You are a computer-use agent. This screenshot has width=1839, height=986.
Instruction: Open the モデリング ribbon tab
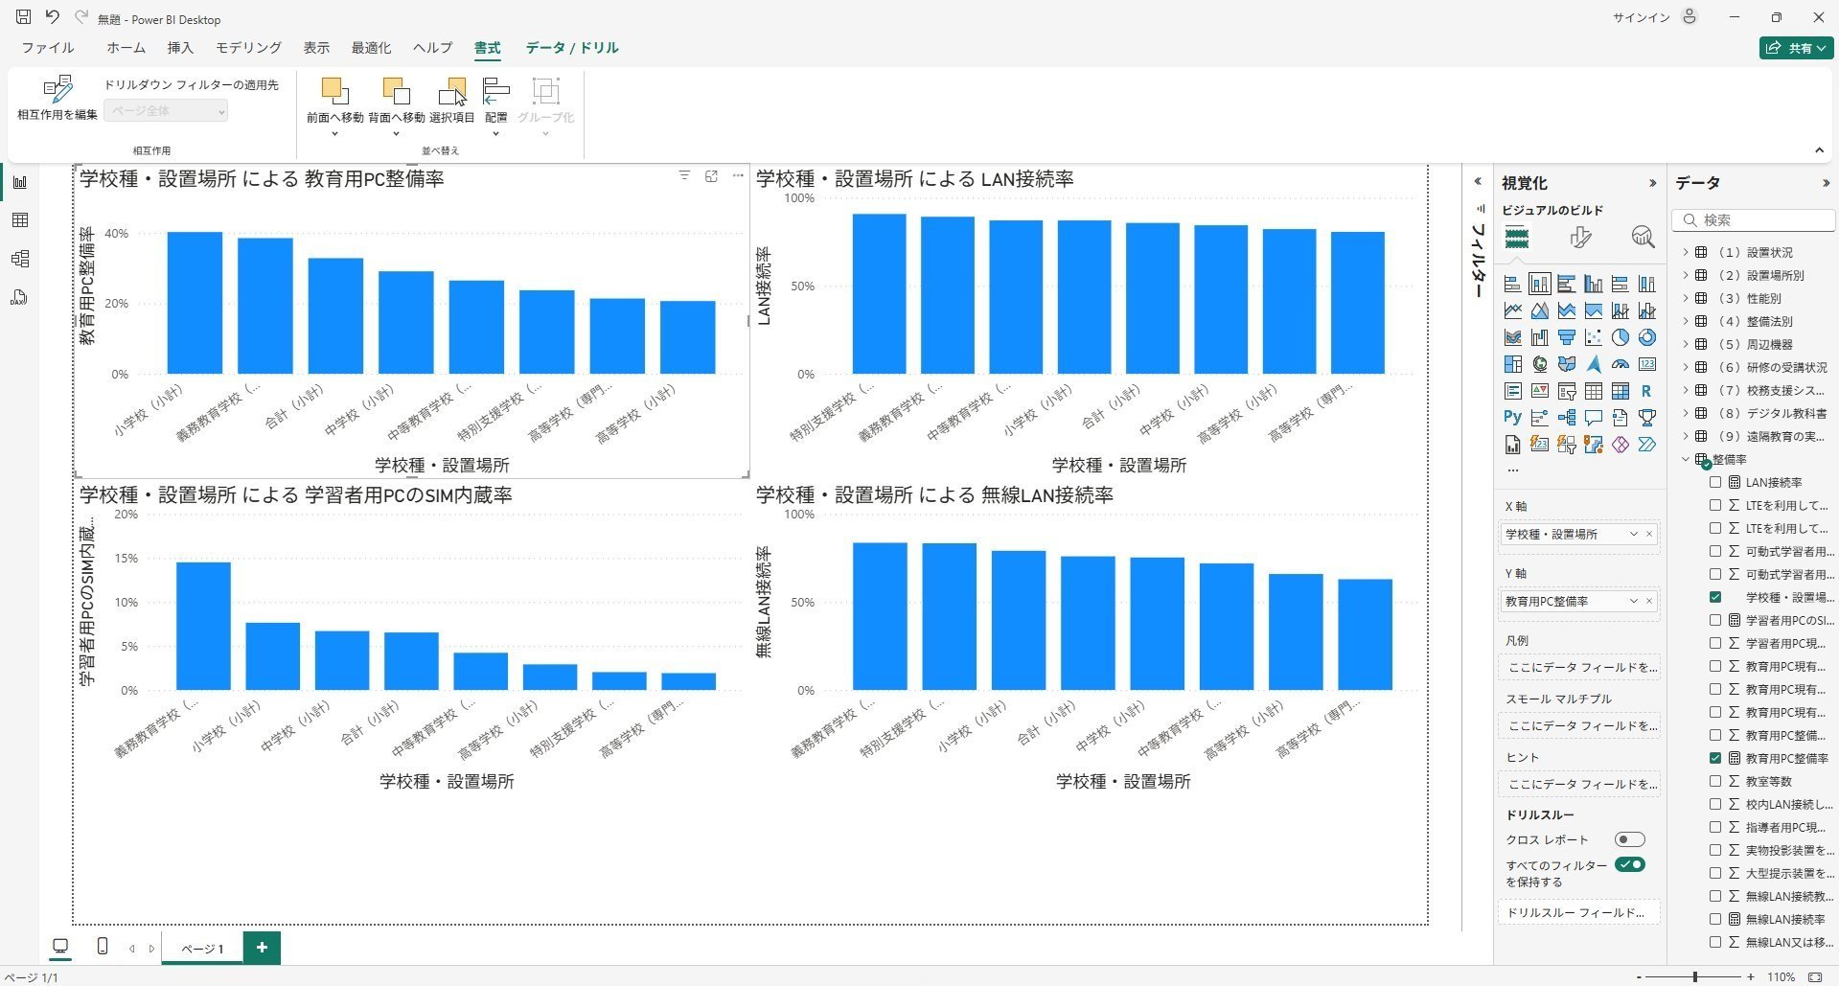point(248,48)
